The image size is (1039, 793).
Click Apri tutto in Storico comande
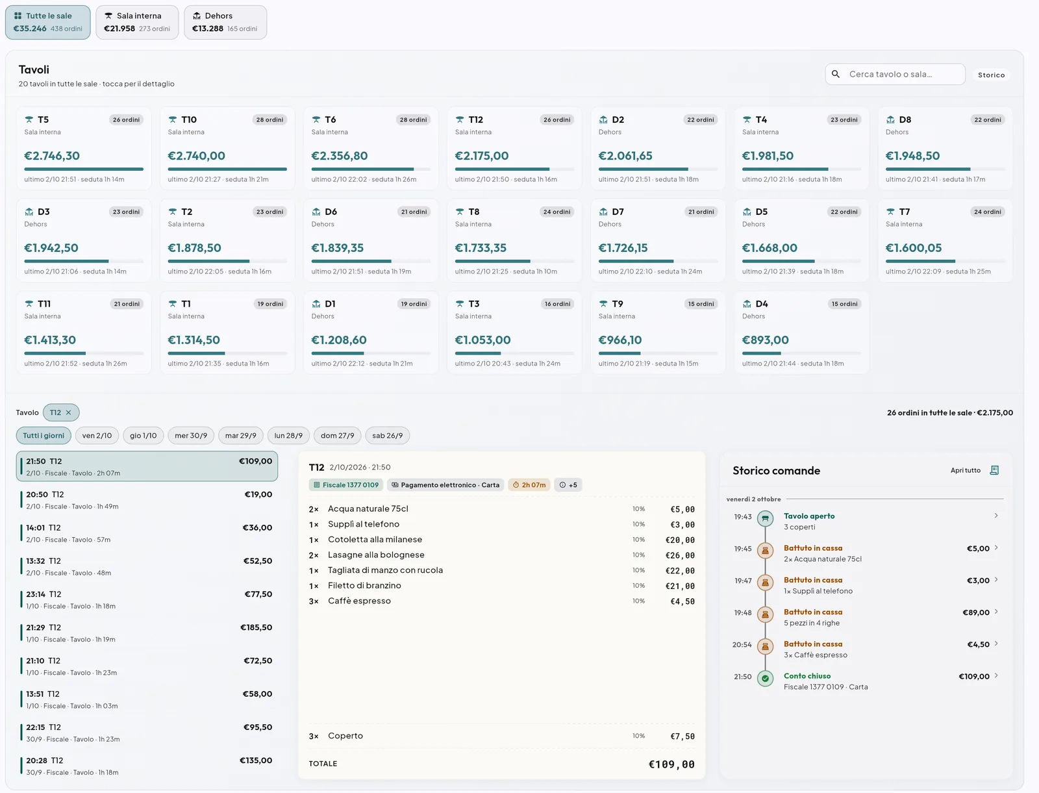click(x=966, y=470)
